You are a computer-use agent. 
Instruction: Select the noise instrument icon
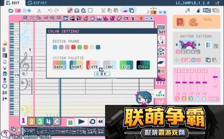tap(59, 18)
